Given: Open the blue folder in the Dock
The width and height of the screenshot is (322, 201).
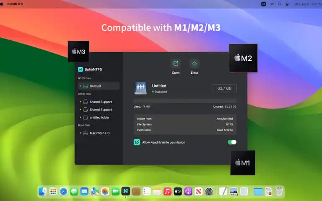Looking at the screenshot, I should (x=258, y=191).
